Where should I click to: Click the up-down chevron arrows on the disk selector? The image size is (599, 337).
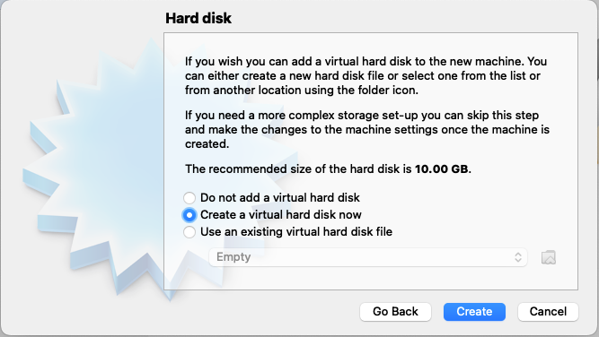click(518, 257)
